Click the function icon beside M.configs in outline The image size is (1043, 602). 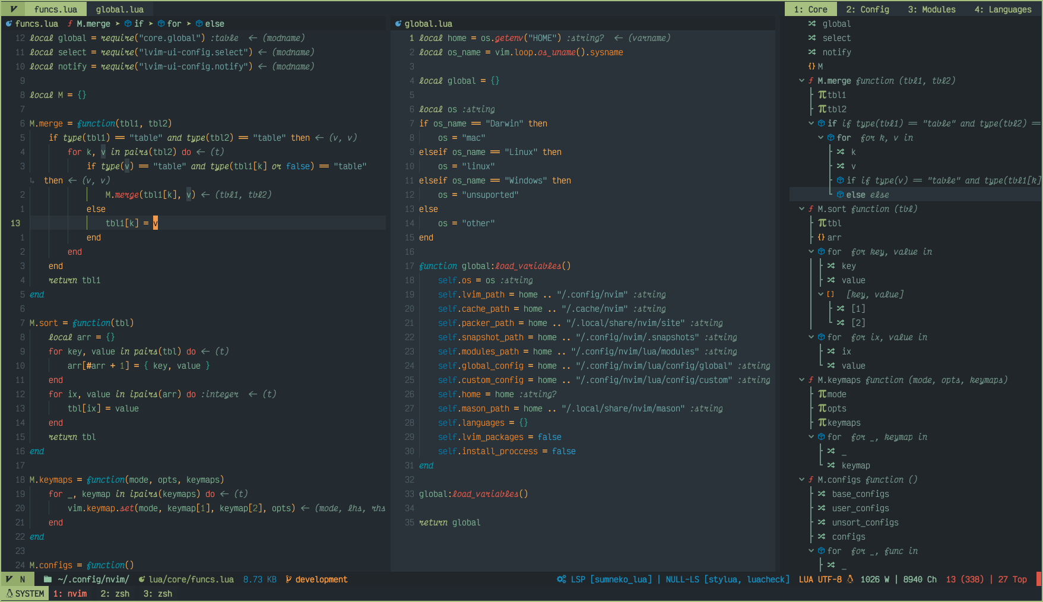pos(811,480)
